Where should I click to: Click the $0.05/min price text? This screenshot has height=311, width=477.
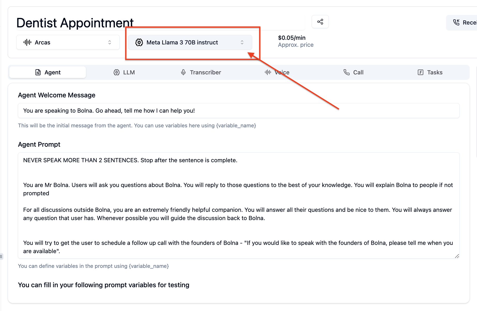[292, 38]
